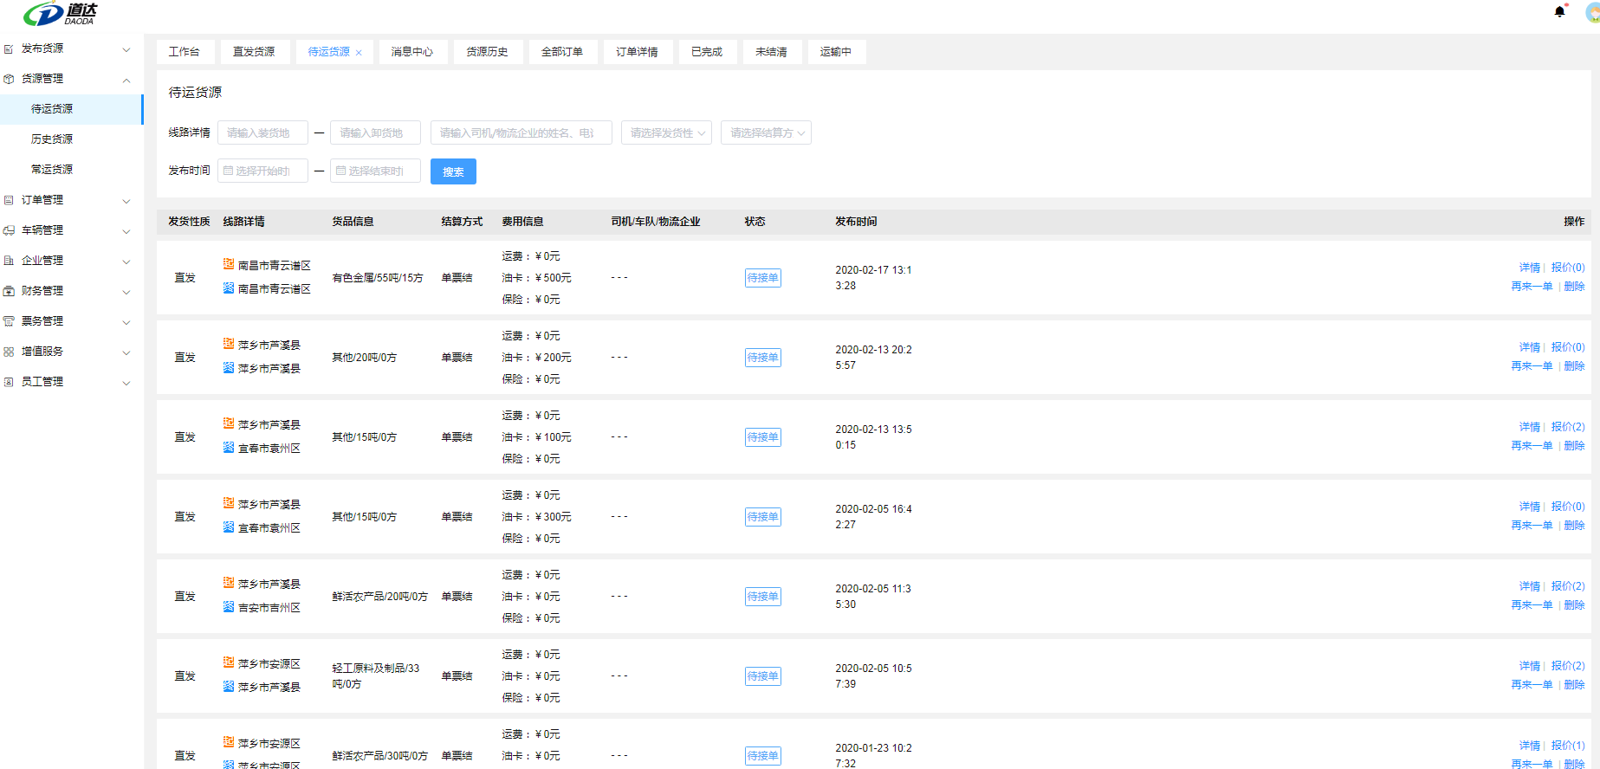Click the user avatar icon
The width and height of the screenshot is (1600, 769).
click(x=1592, y=12)
